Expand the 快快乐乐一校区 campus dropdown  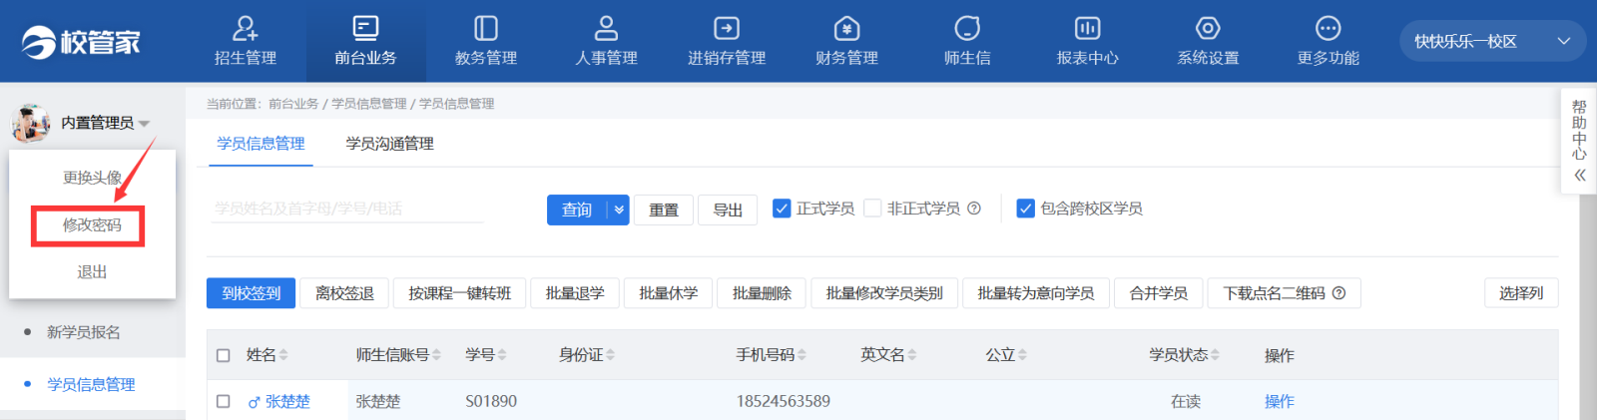click(1563, 42)
